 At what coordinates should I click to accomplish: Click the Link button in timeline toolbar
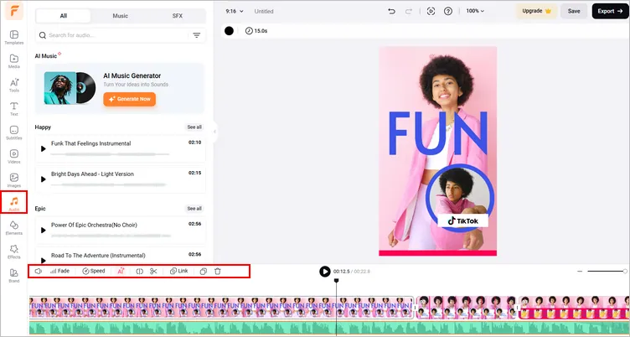tap(178, 271)
